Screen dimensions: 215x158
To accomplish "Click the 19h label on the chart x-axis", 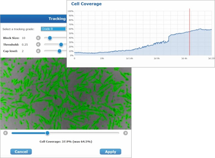I will coord(102,58).
